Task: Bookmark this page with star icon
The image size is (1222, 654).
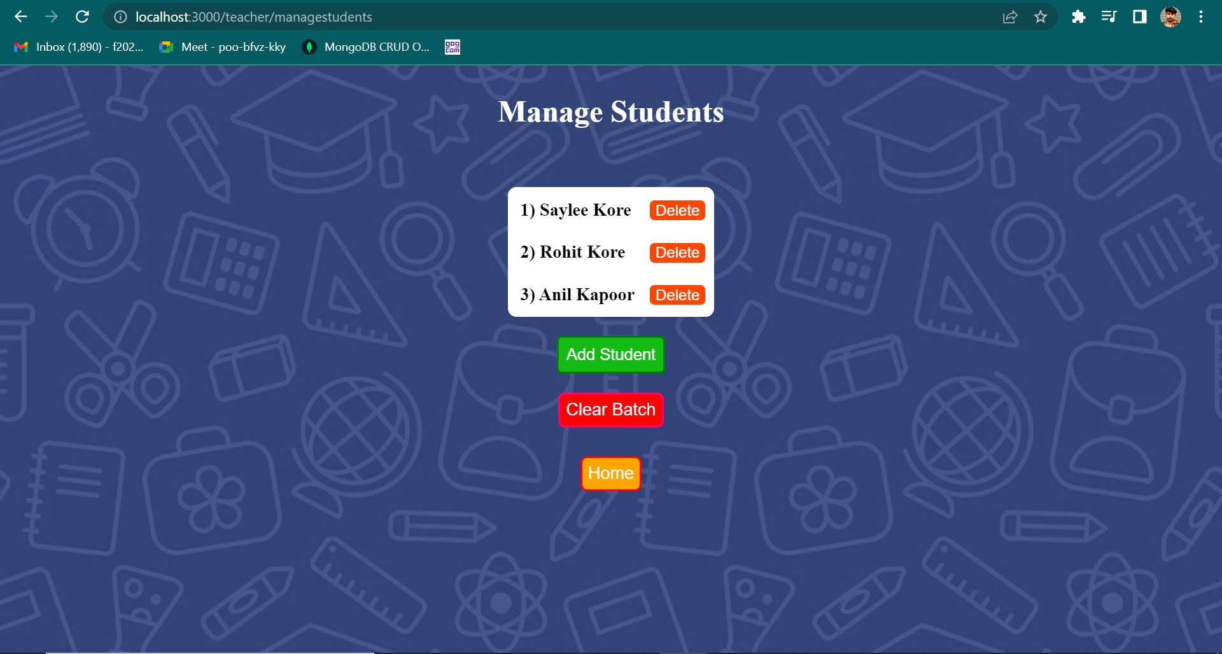Action: 1041,17
